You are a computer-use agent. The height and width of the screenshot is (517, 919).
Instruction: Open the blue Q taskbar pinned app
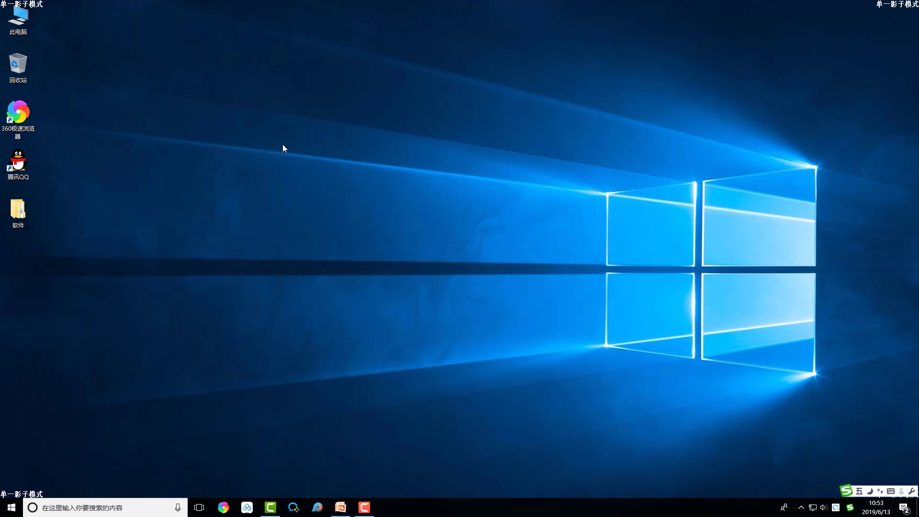pyautogui.click(x=293, y=507)
